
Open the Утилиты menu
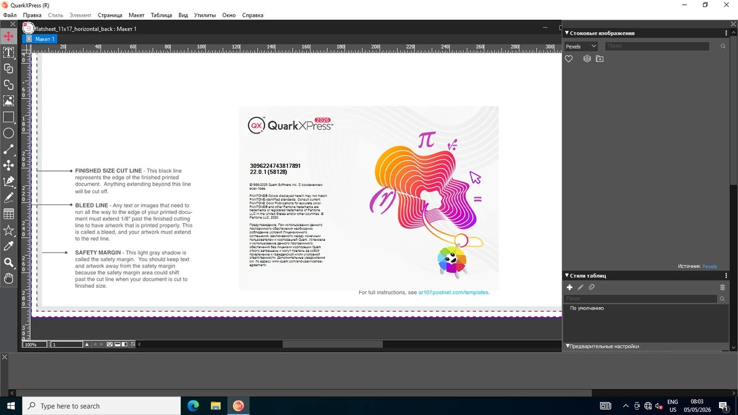pyautogui.click(x=205, y=15)
